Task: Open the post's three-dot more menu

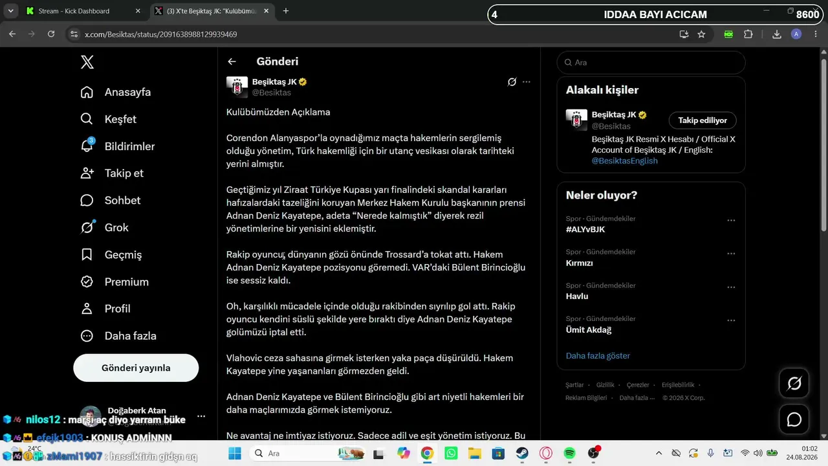Action: 527,82
